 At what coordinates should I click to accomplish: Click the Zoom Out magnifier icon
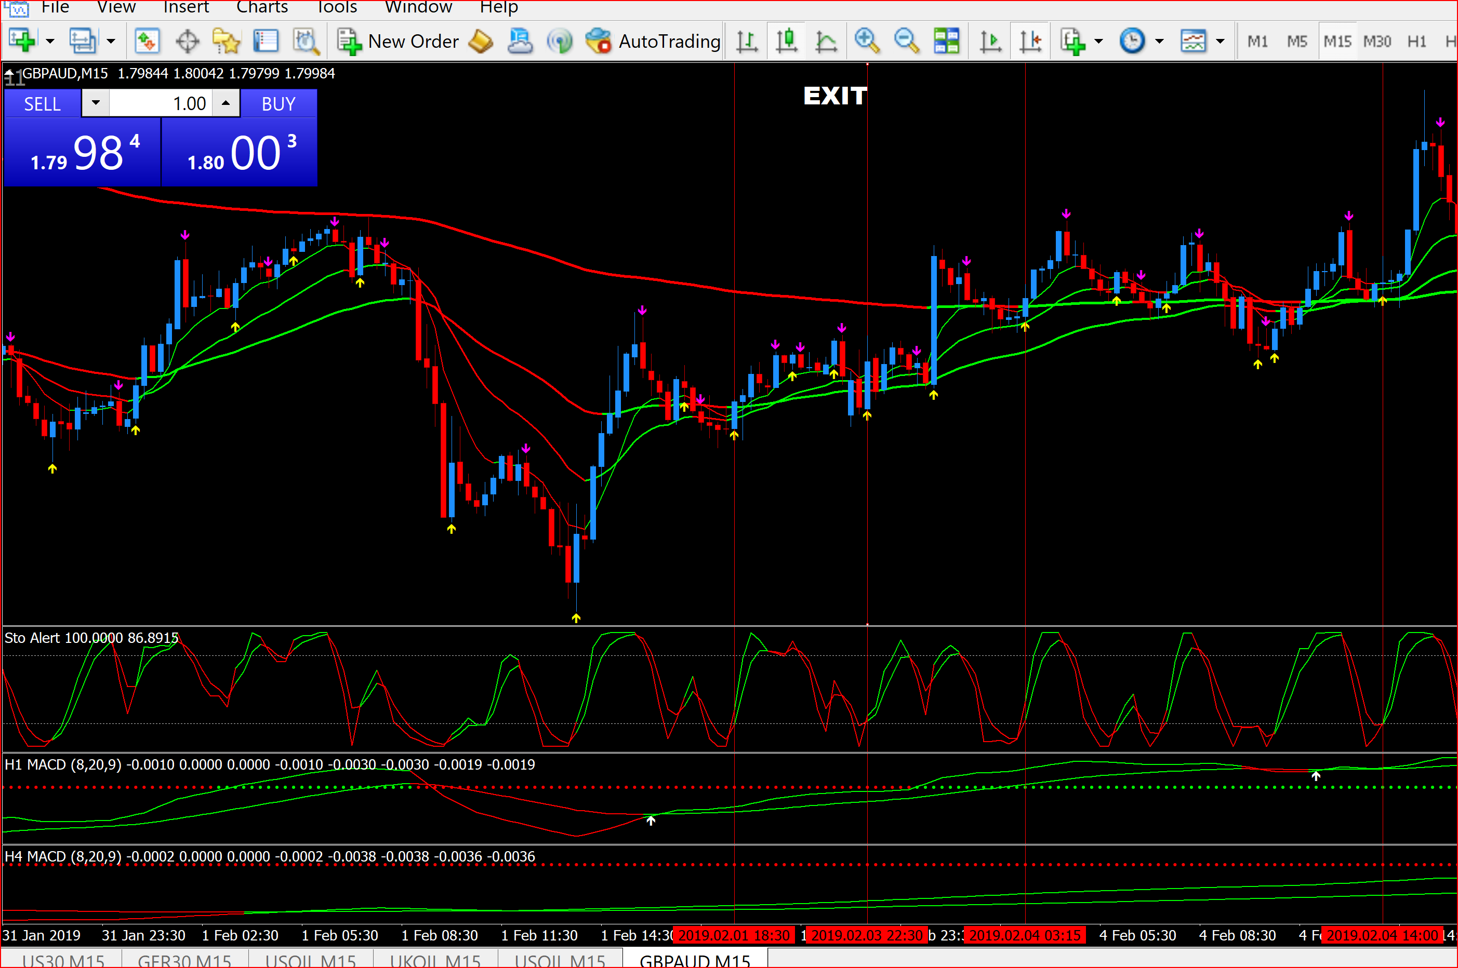[906, 41]
